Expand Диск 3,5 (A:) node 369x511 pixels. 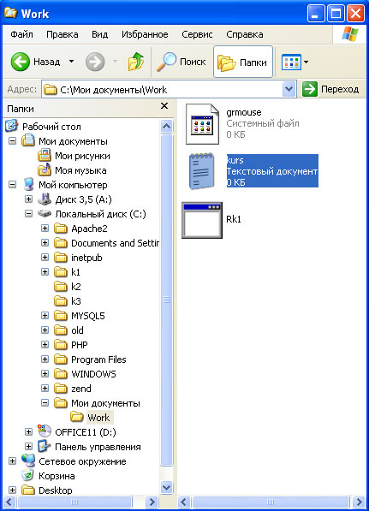[29, 199]
